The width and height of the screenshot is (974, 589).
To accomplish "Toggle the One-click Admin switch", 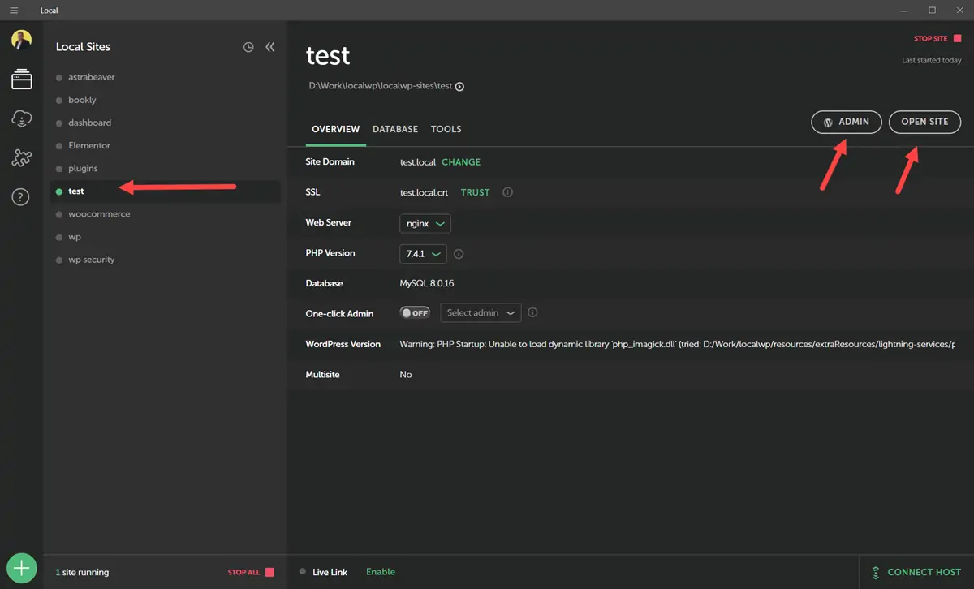I will click(415, 312).
